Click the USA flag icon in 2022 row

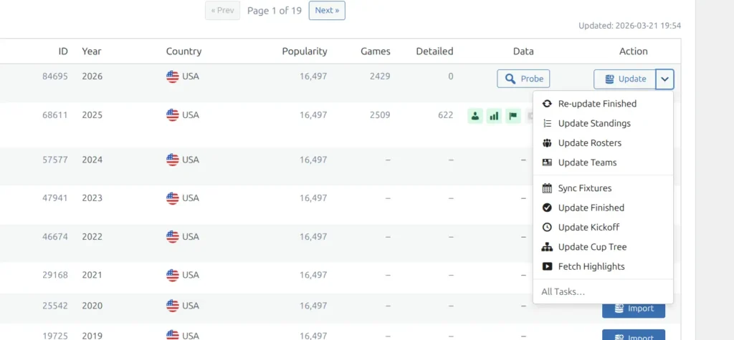(172, 237)
